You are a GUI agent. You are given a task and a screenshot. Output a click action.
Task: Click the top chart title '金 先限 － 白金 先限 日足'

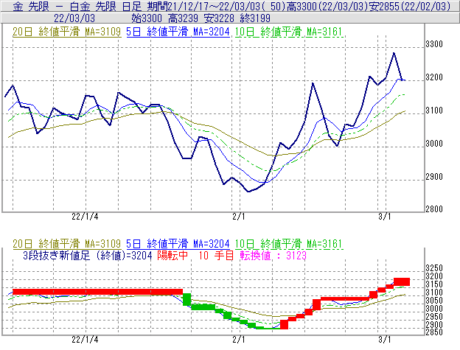pos(77,6)
